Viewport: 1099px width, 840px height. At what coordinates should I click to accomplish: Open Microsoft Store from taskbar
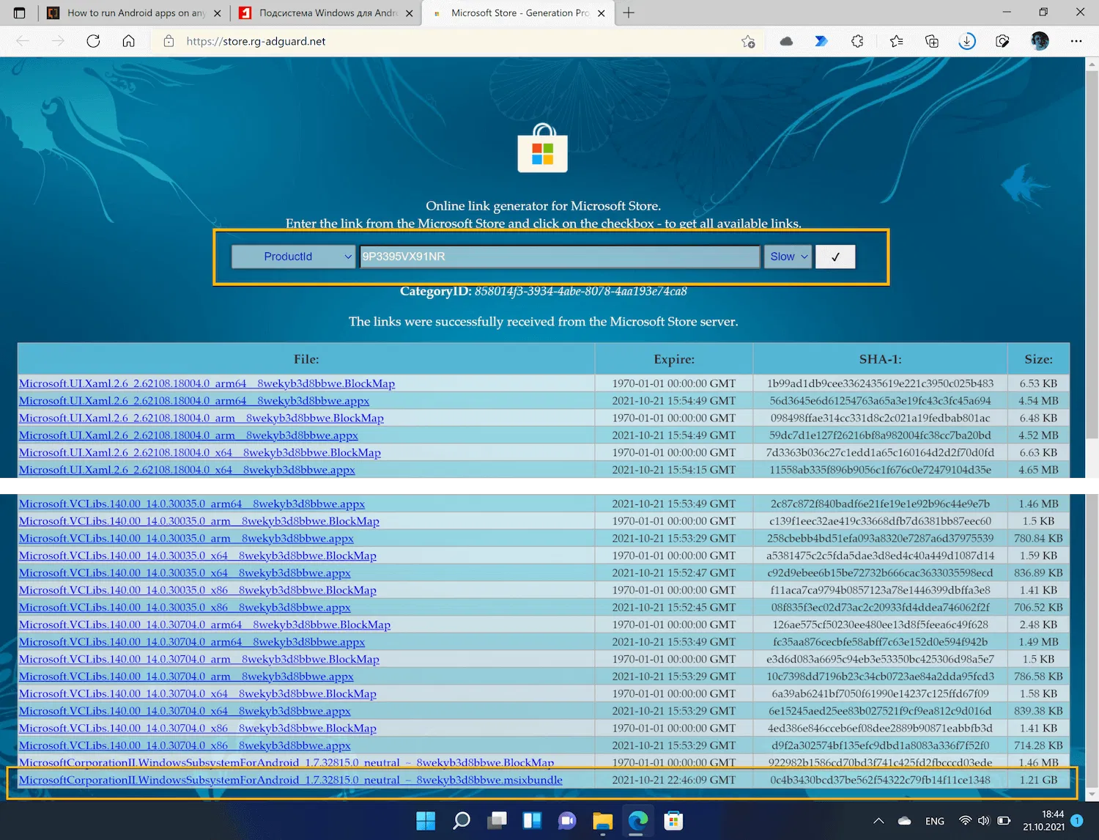[673, 821]
